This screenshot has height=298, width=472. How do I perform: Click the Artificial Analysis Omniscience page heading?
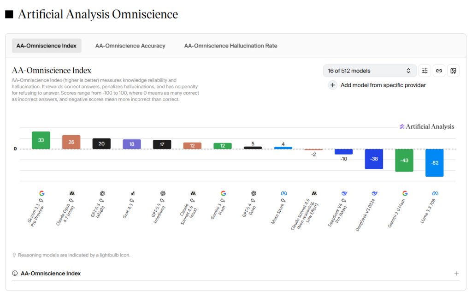[98, 14]
